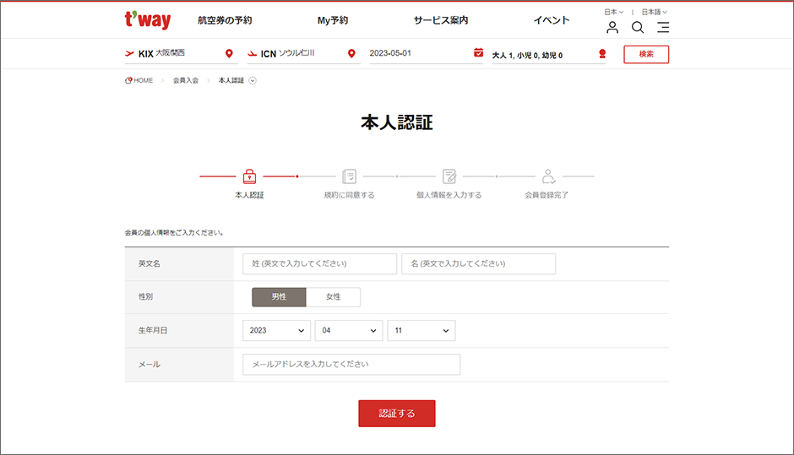Open the birth day 11 dropdown
The height and width of the screenshot is (455, 794).
421,331
